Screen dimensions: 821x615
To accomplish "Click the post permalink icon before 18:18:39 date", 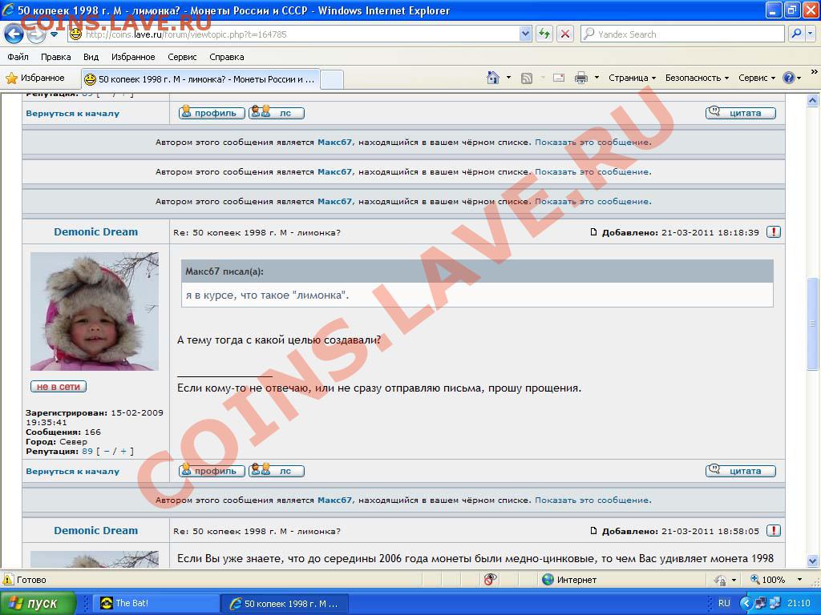I will (594, 232).
